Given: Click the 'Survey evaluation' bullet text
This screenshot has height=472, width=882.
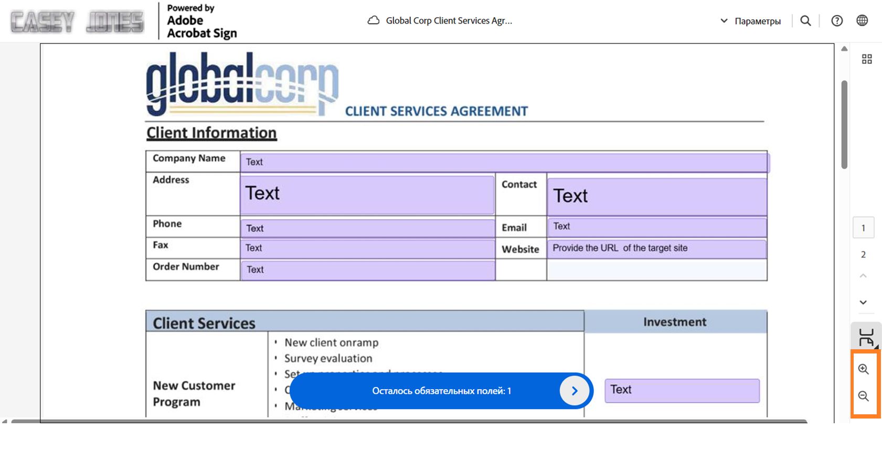Looking at the screenshot, I should 328,358.
